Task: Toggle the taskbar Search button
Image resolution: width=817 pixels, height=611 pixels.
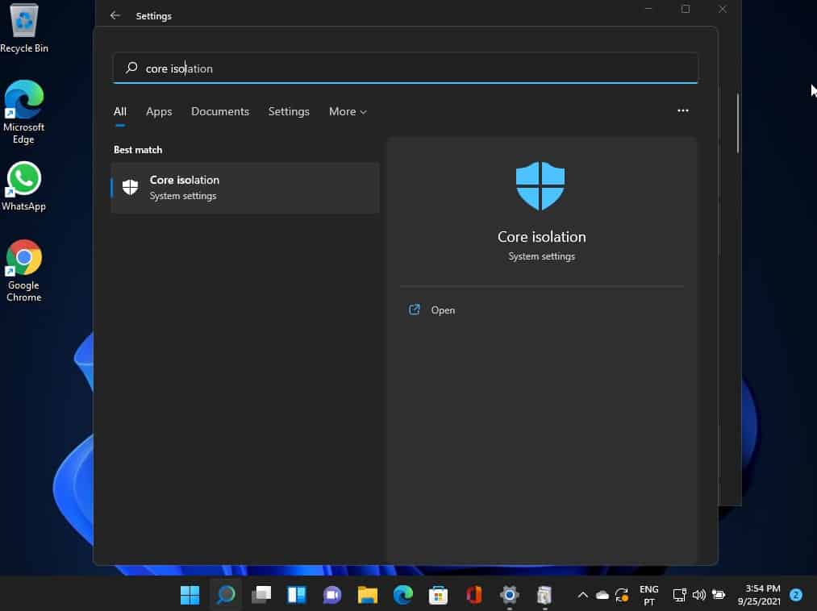Action: [226, 595]
